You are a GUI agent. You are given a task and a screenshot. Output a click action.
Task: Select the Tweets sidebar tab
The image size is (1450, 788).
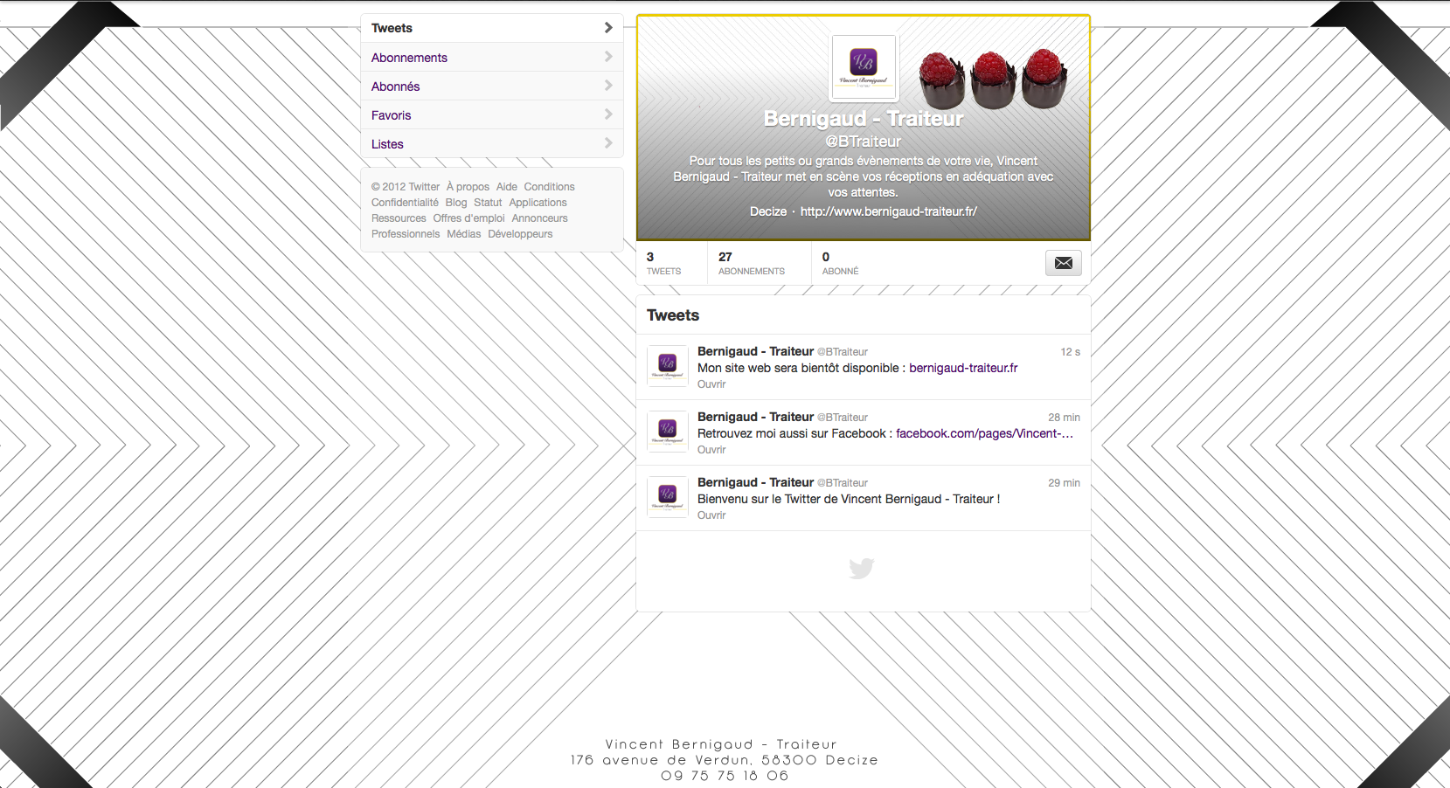click(x=492, y=28)
